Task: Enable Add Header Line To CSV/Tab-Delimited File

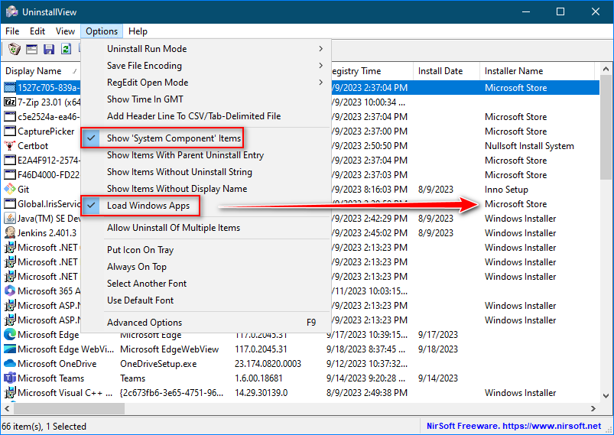Action: coord(206,116)
